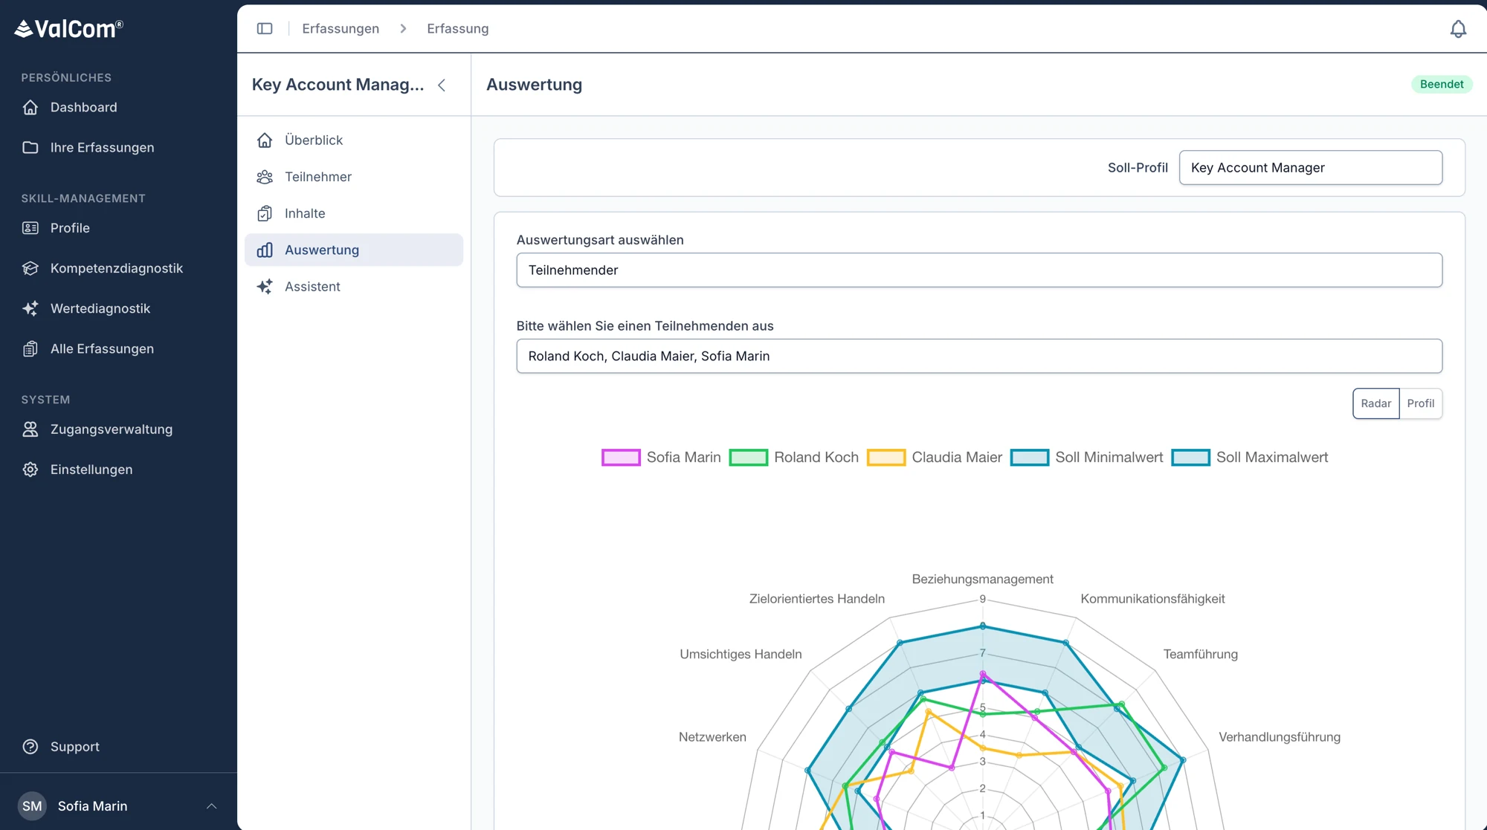Toggle Roland Koch series in legend
The image size is (1487, 830).
pos(794,458)
